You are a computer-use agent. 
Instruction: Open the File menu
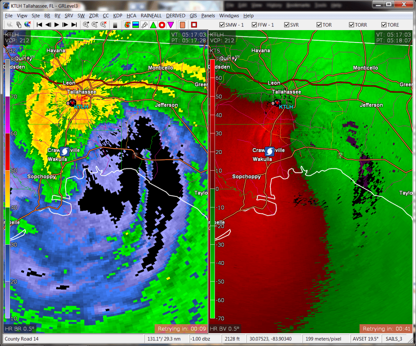[9, 16]
